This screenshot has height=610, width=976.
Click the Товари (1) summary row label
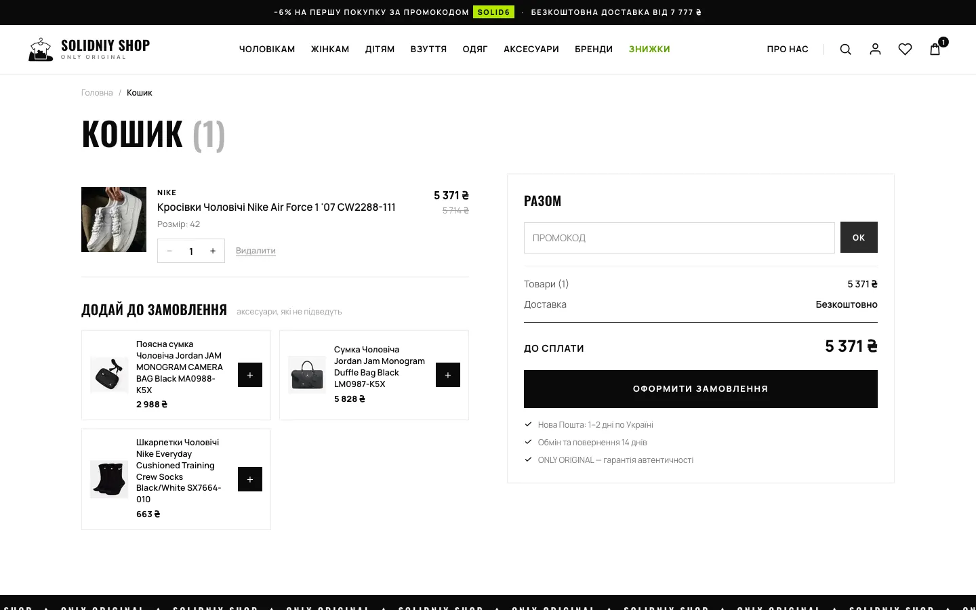pyautogui.click(x=546, y=284)
